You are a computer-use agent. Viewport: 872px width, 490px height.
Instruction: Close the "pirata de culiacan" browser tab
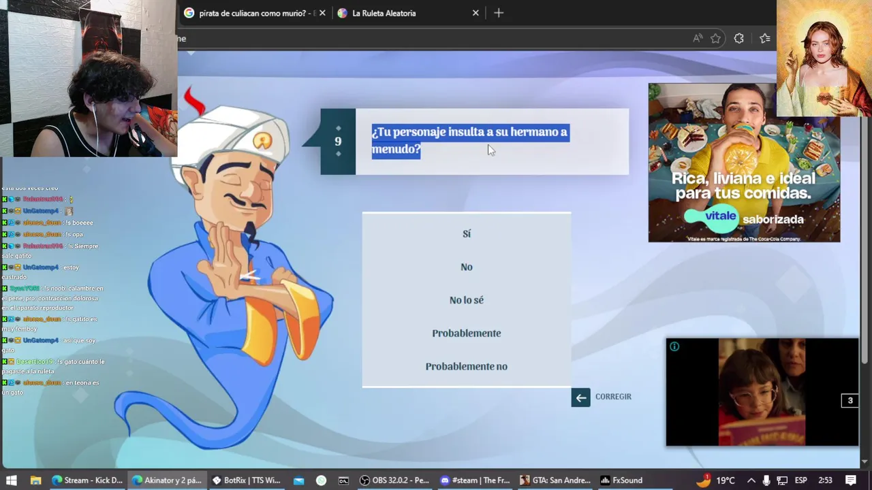coord(322,13)
